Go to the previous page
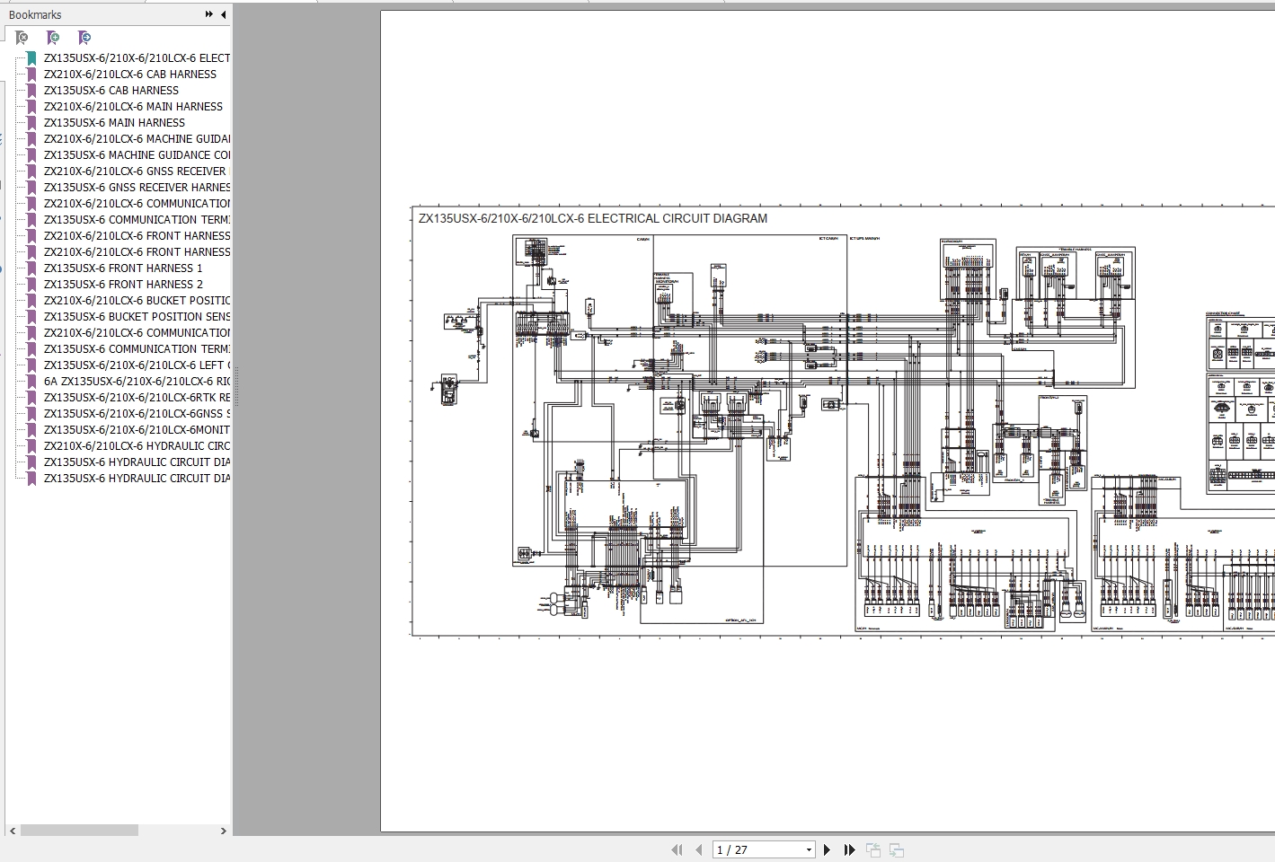 point(699,849)
